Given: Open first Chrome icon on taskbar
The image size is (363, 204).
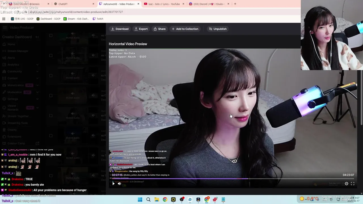Looking at the screenshot, I should pyautogui.click(x=165, y=200).
